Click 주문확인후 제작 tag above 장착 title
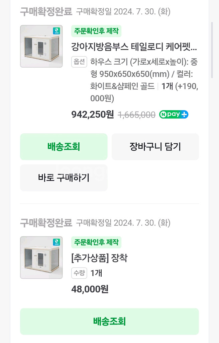 pos(96,242)
